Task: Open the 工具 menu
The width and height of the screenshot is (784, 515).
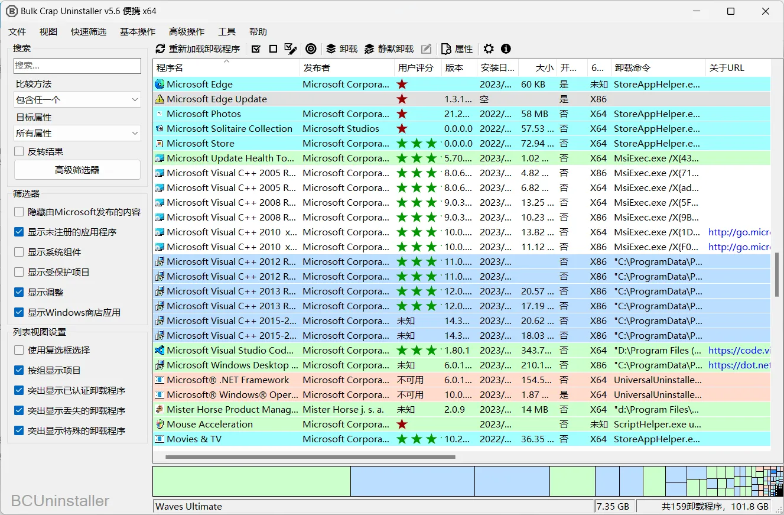Action: click(x=226, y=31)
